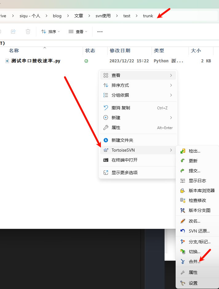Screen dimensions: 219x289
Task: Click the SVN Checkout (检出) icon
Action: click(183, 151)
